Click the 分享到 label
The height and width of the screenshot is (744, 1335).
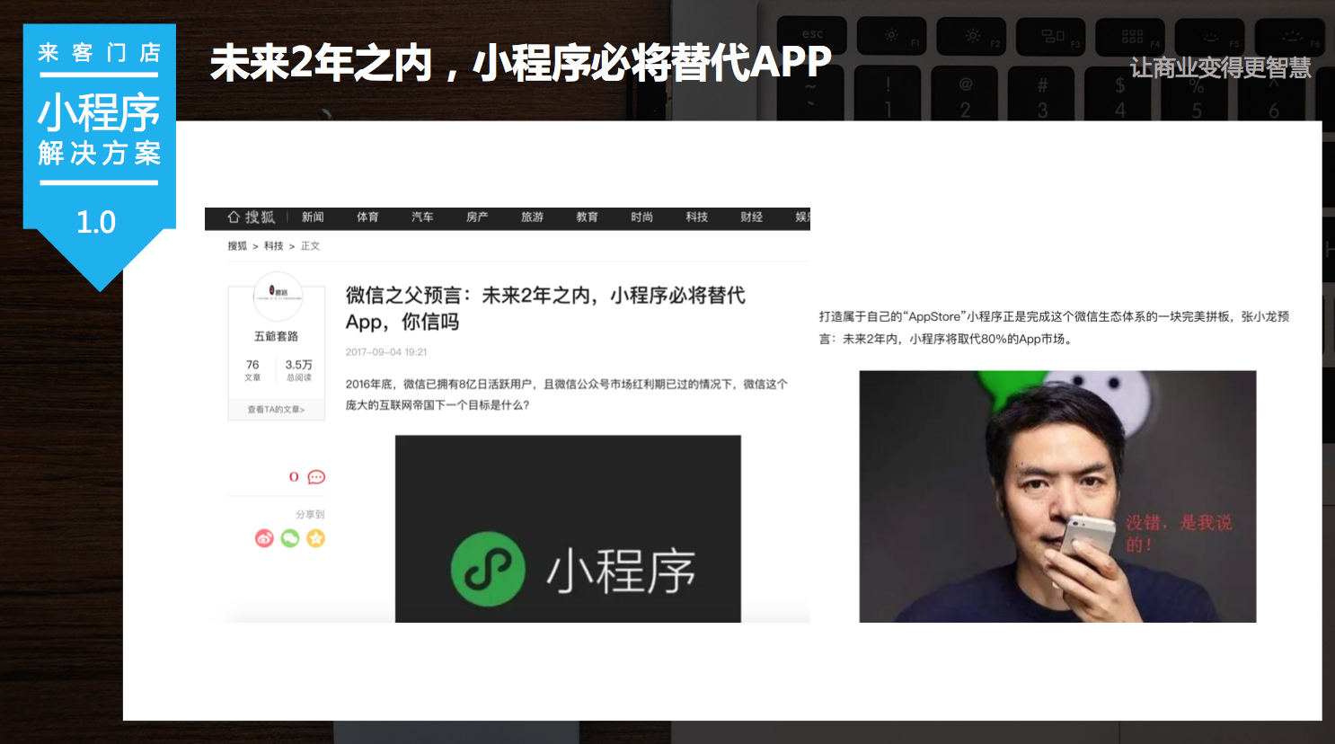pos(310,515)
